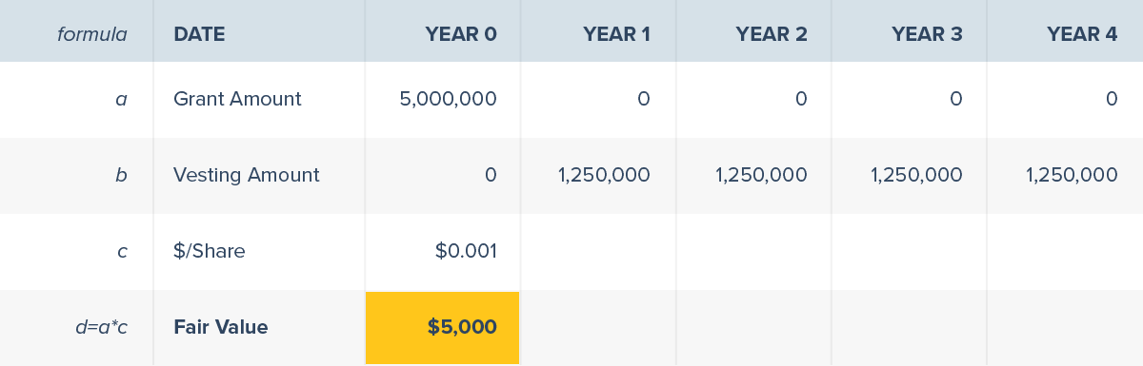Select the yellow highlighted $5,000 cell
Screen dimensions: 1143x366
(x=443, y=328)
